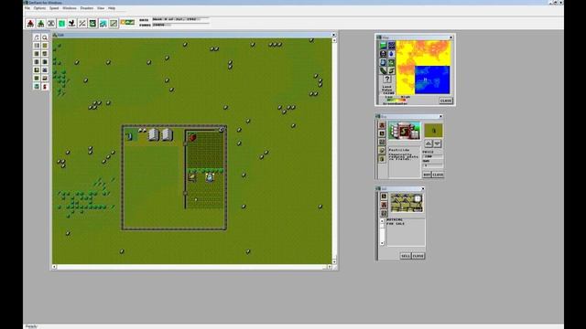Open the File menu
The height and width of the screenshot is (329, 586).
tap(27, 8)
